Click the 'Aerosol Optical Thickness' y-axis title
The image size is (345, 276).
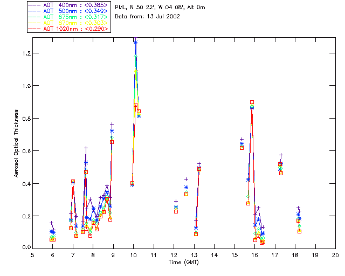pyautogui.click(x=17, y=142)
